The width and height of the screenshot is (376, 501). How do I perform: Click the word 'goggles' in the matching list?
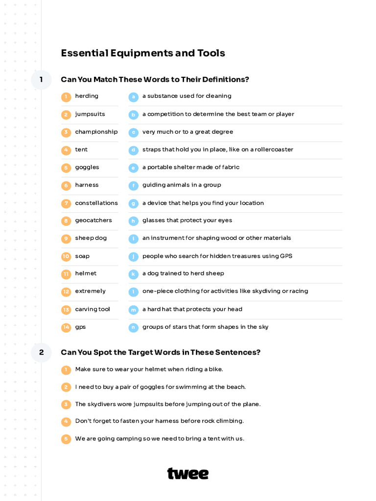pyautogui.click(x=87, y=167)
